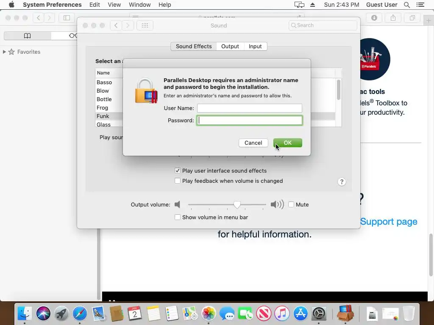Select Frog alert sound
The image size is (434, 325).
click(102, 107)
